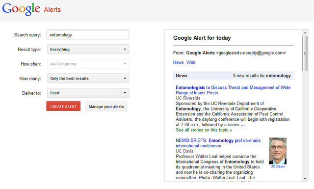This screenshot has width=314, height=189.
Task: Click the Alerts heading next to Google logo
Action: click(x=52, y=10)
